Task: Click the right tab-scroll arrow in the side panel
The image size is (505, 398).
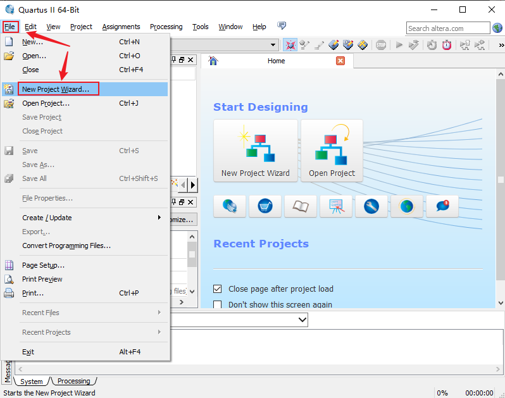Action: pyautogui.click(x=193, y=185)
